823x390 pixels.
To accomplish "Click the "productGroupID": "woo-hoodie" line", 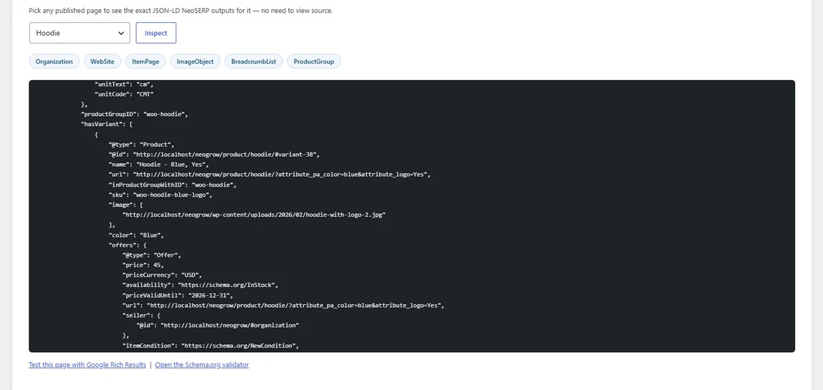I will point(134,114).
